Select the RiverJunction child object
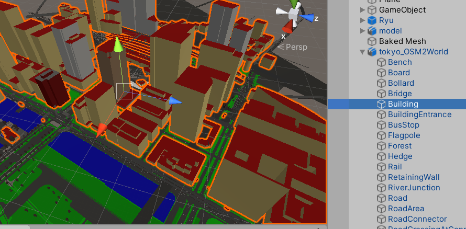Image resolution: width=466 pixels, height=229 pixels. click(414, 188)
